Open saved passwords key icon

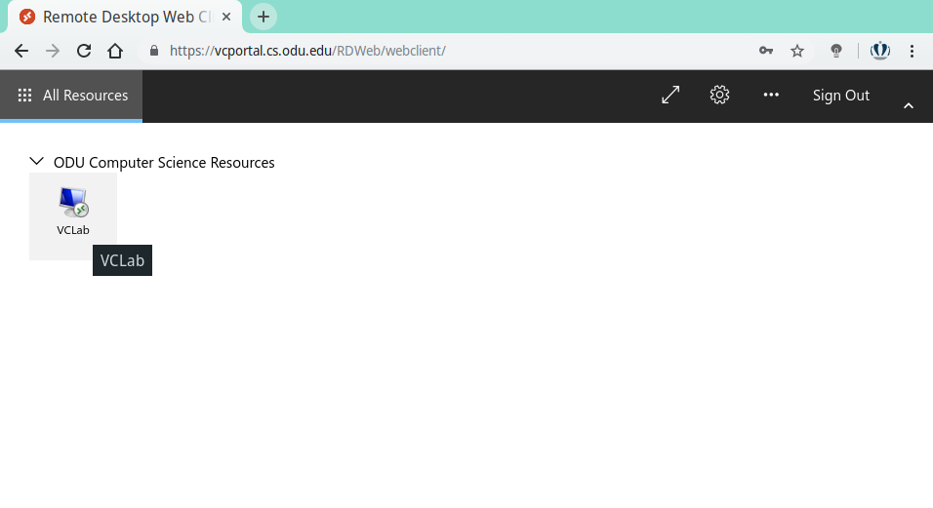pos(766,51)
